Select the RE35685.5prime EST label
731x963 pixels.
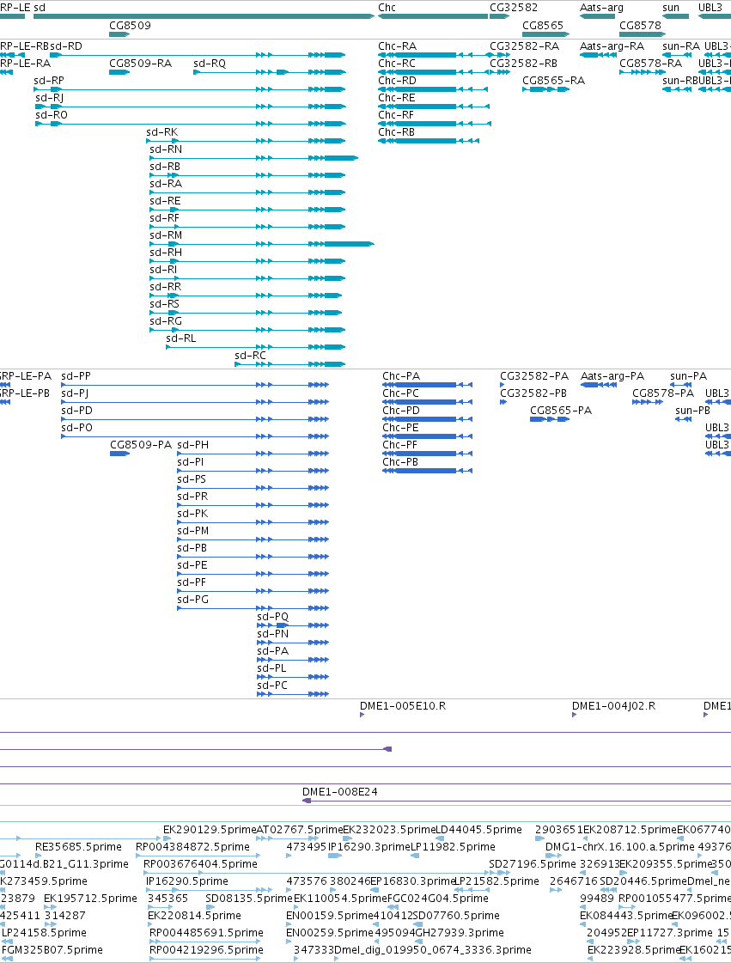79,847
